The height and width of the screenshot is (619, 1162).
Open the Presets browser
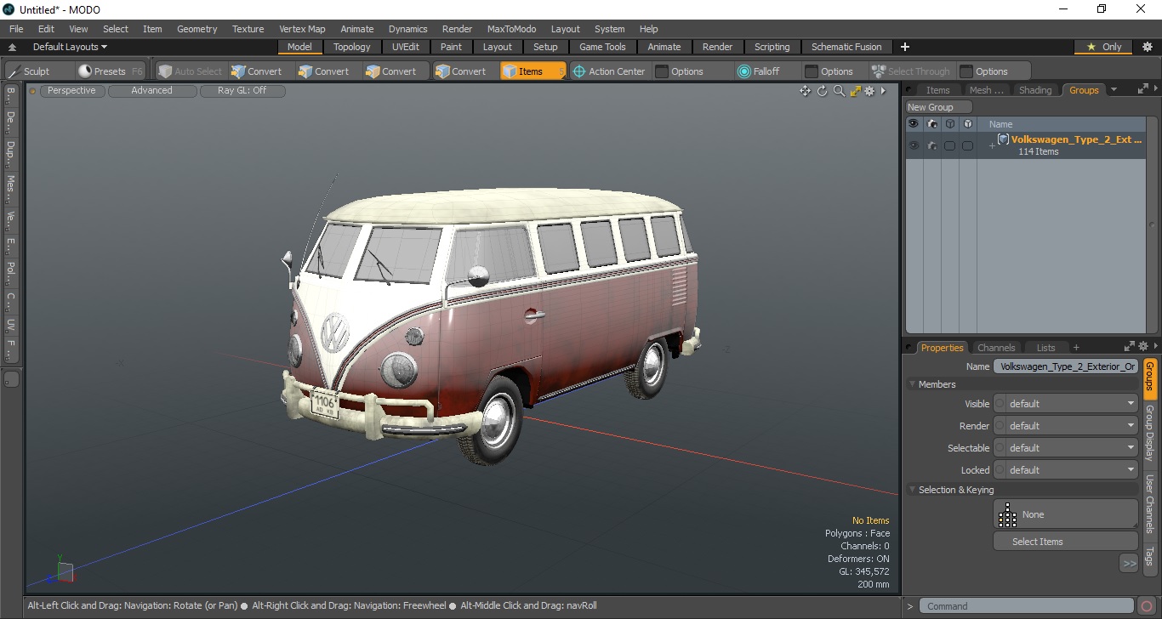pos(110,71)
